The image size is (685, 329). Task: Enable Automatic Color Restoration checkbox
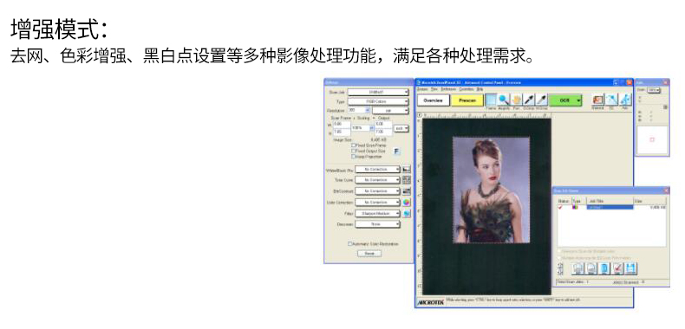point(350,244)
